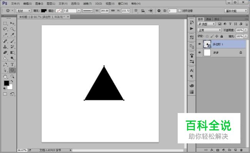This screenshot has width=250, height=153.
Task: Link width and height chain icon
Action: pyautogui.click(x=113, y=10)
